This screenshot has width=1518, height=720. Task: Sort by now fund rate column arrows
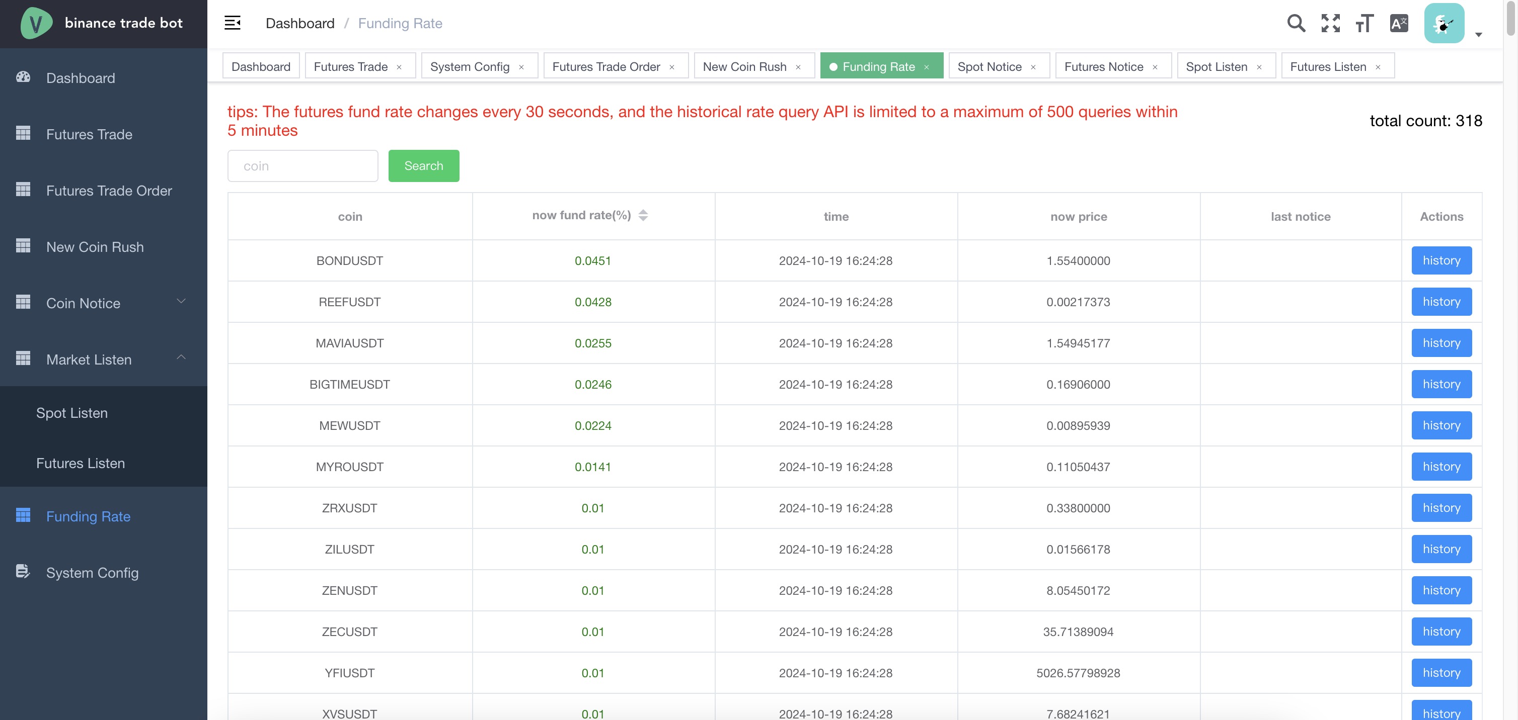point(643,216)
